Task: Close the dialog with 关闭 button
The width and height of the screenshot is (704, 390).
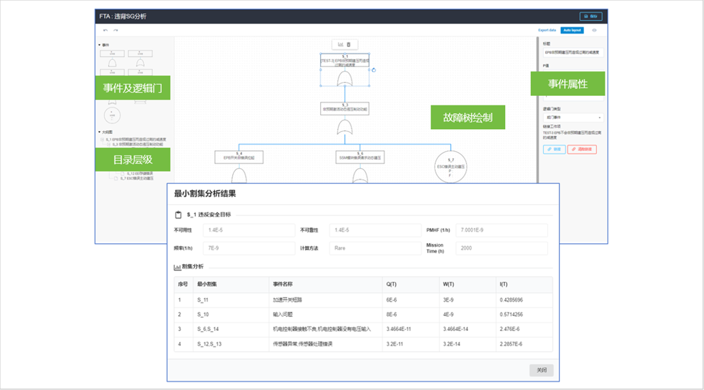Action: click(x=541, y=370)
